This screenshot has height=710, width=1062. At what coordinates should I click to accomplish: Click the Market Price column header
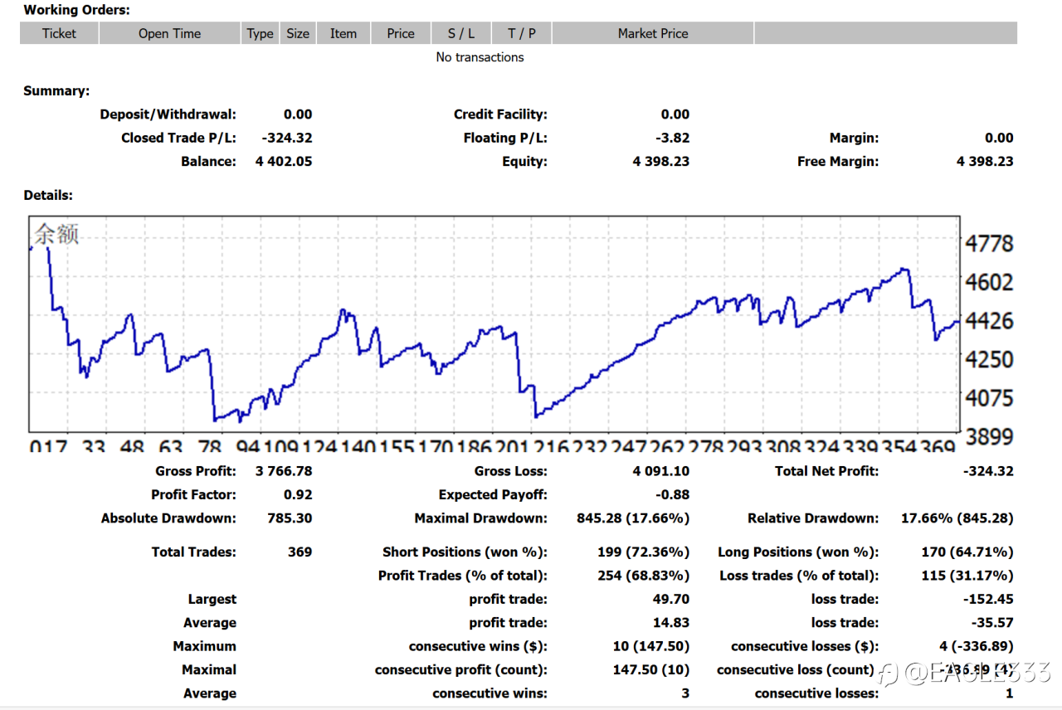coord(653,33)
